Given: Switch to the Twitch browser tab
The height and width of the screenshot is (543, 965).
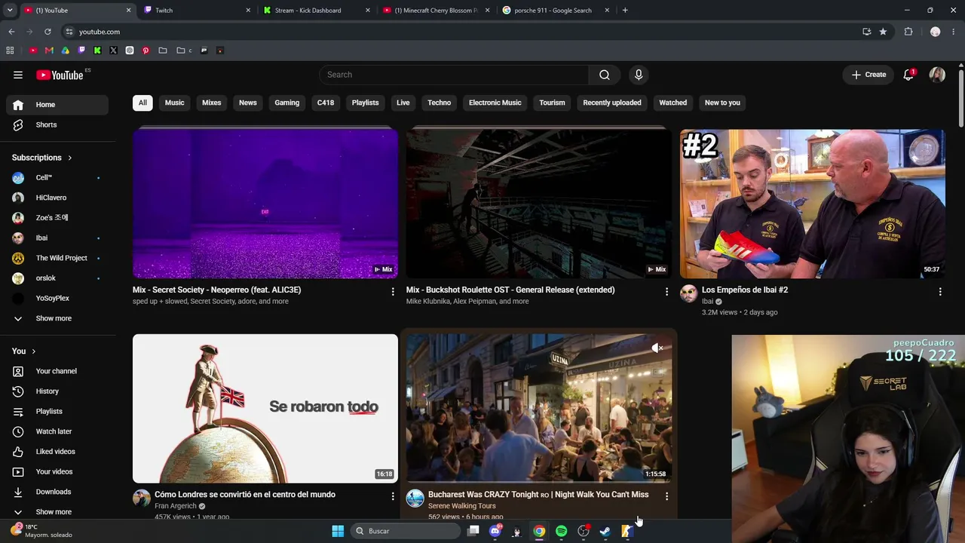Looking at the screenshot, I should tap(198, 11).
